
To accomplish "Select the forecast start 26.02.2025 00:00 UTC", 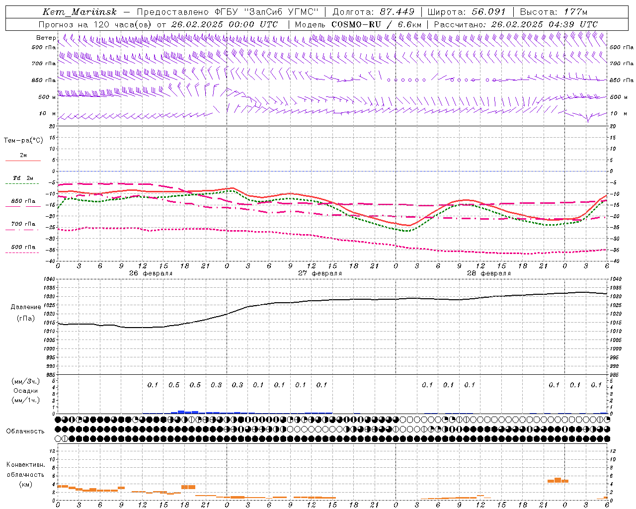I will [x=225, y=24].
